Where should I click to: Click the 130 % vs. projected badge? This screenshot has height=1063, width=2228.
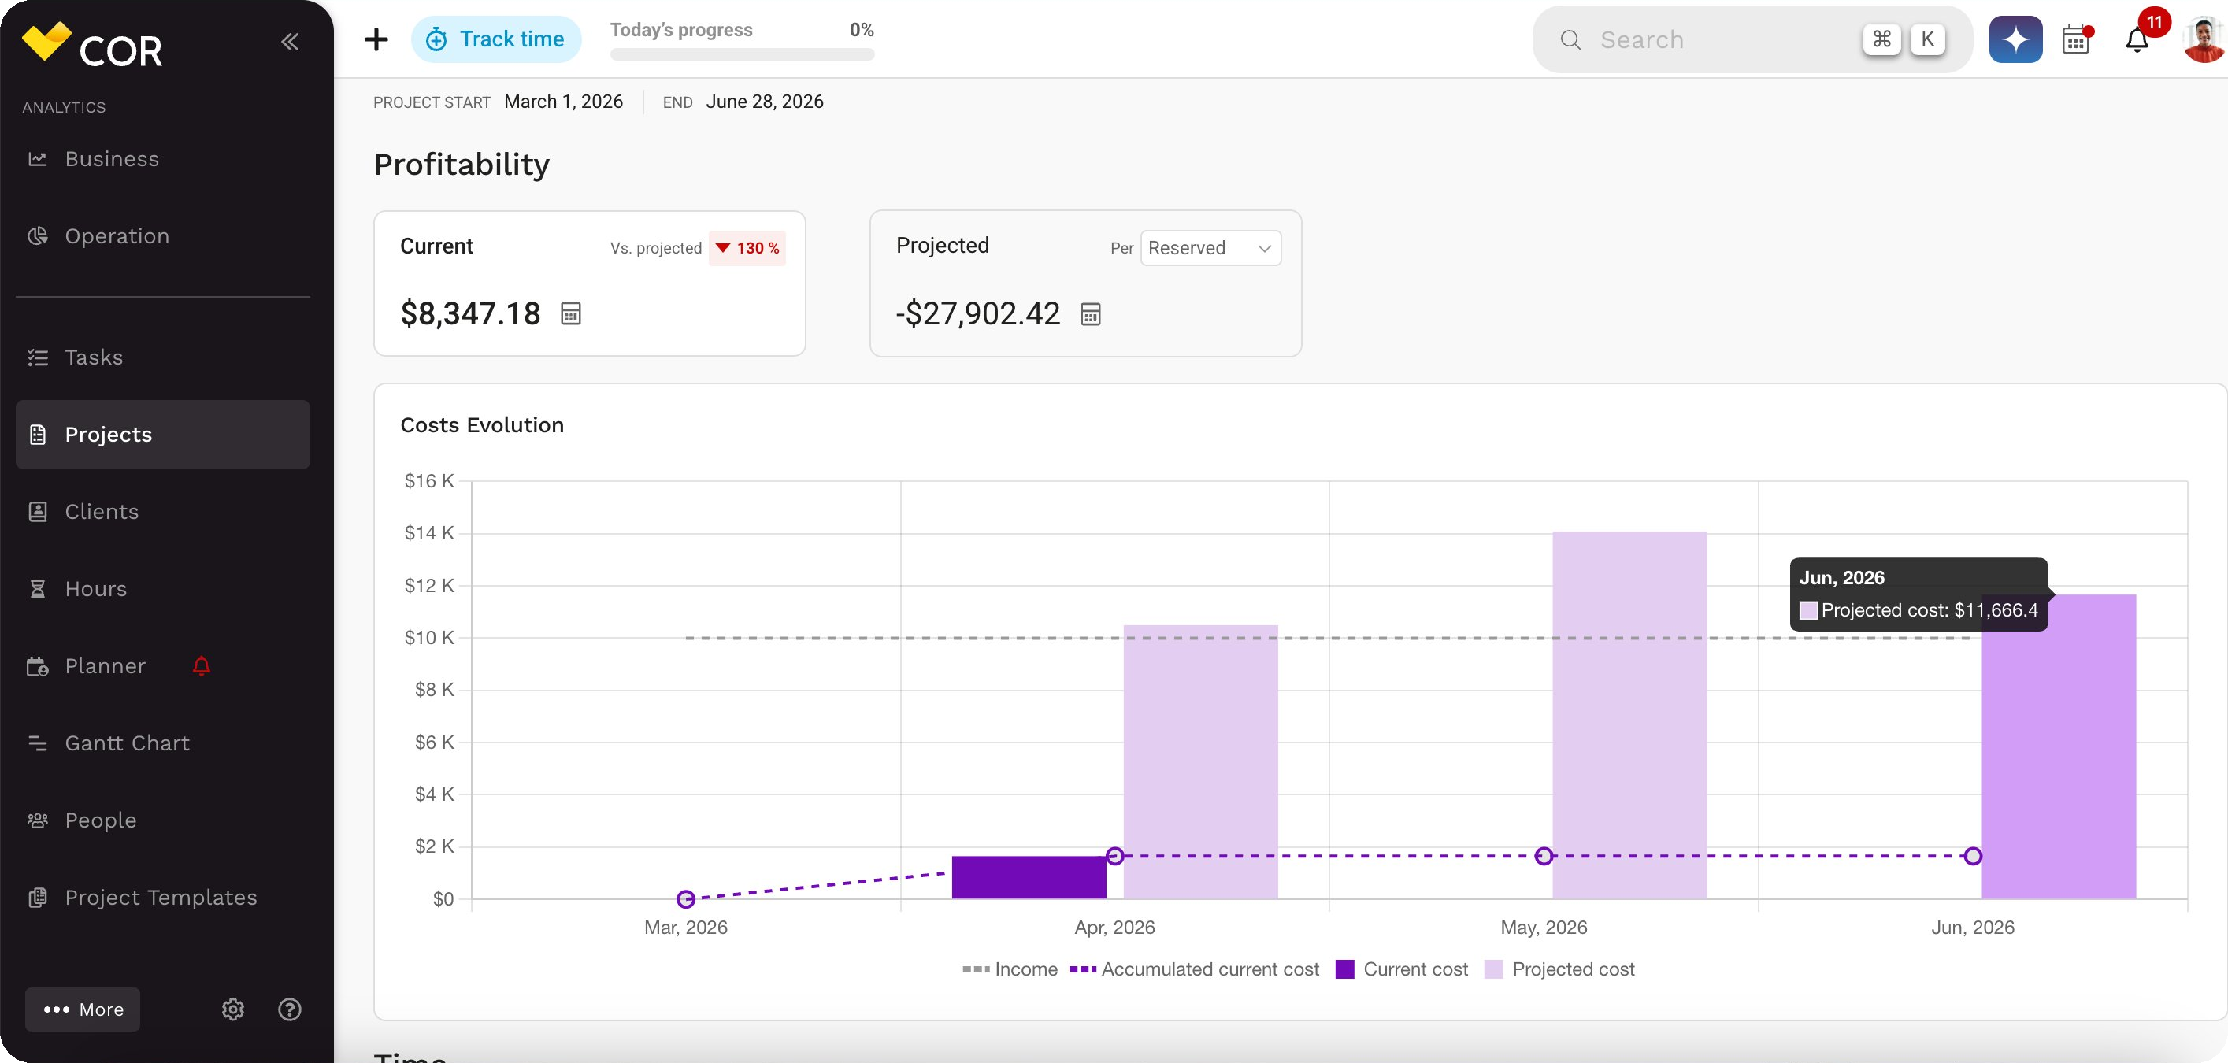pos(747,248)
